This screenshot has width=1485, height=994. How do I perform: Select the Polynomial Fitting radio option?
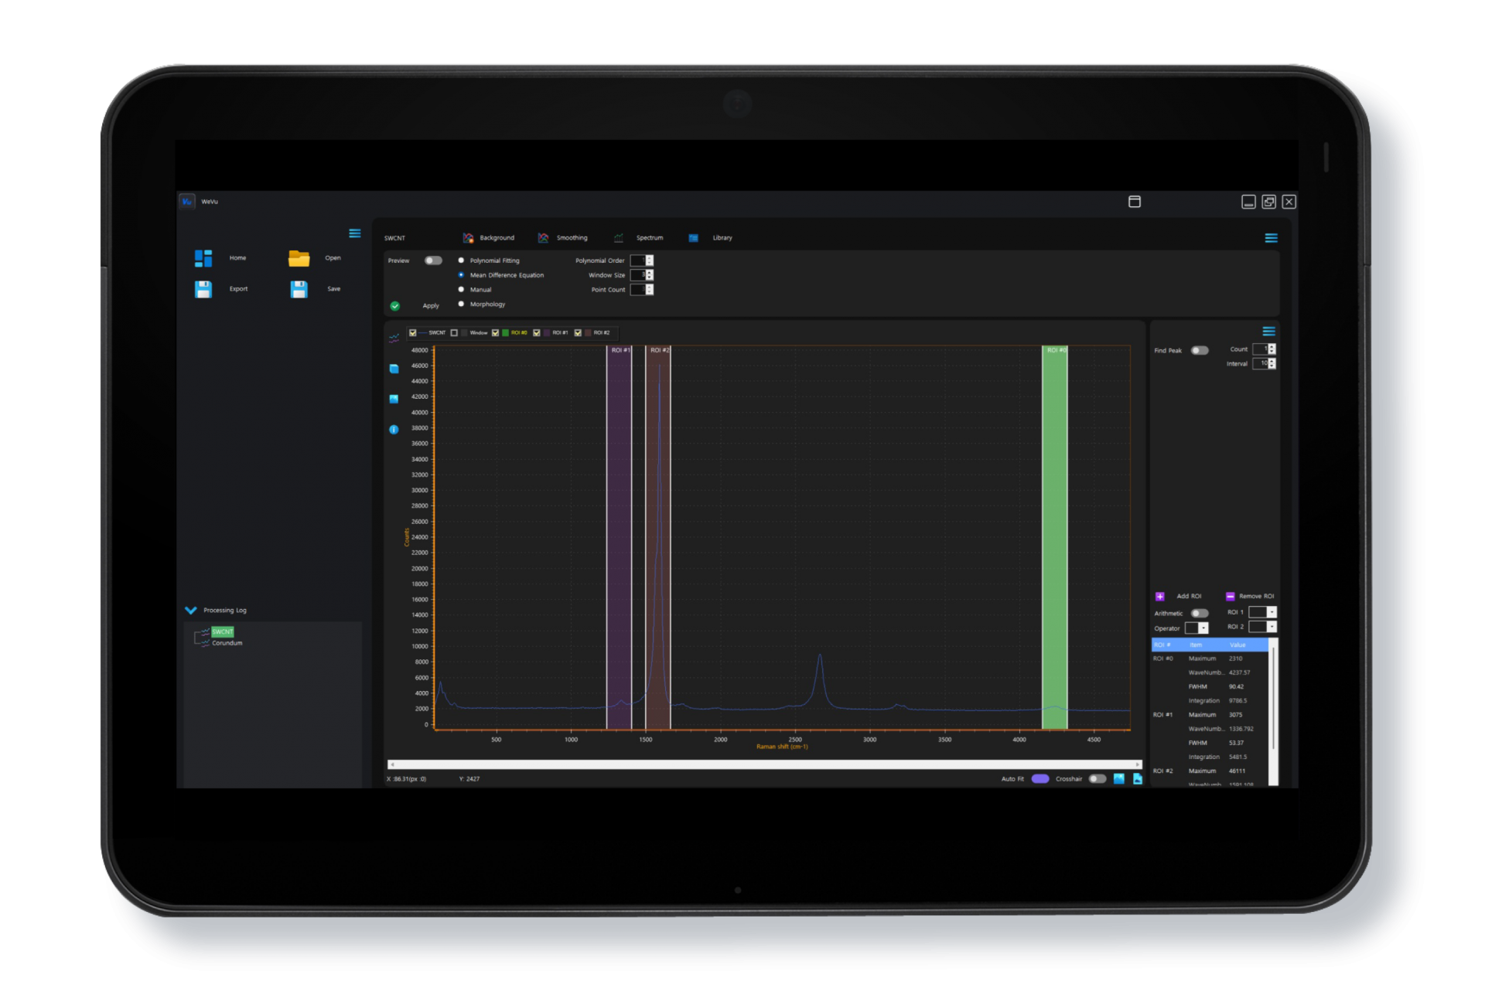click(x=462, y=260)
